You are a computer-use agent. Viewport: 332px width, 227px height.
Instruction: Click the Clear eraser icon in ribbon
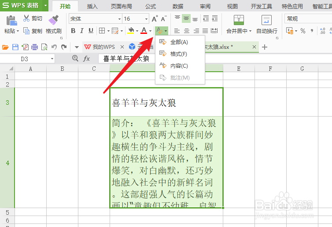pos(159,31)
